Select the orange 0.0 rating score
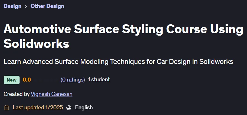This screenshot has width=247, height=115. click(27, 80)
